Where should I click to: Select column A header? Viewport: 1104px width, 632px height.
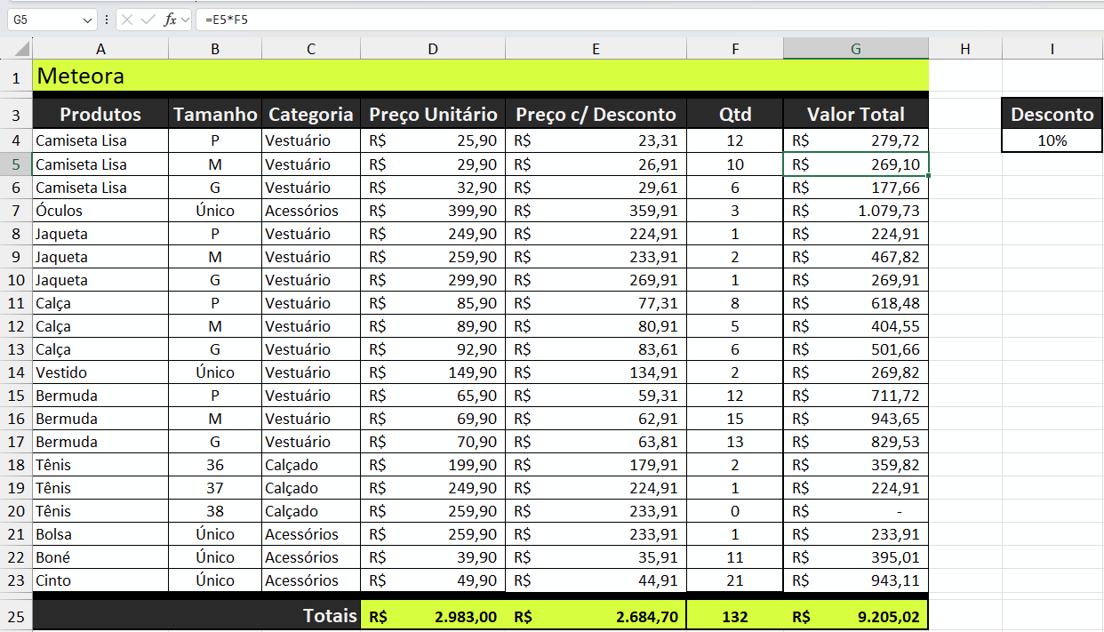click(100, 49)
